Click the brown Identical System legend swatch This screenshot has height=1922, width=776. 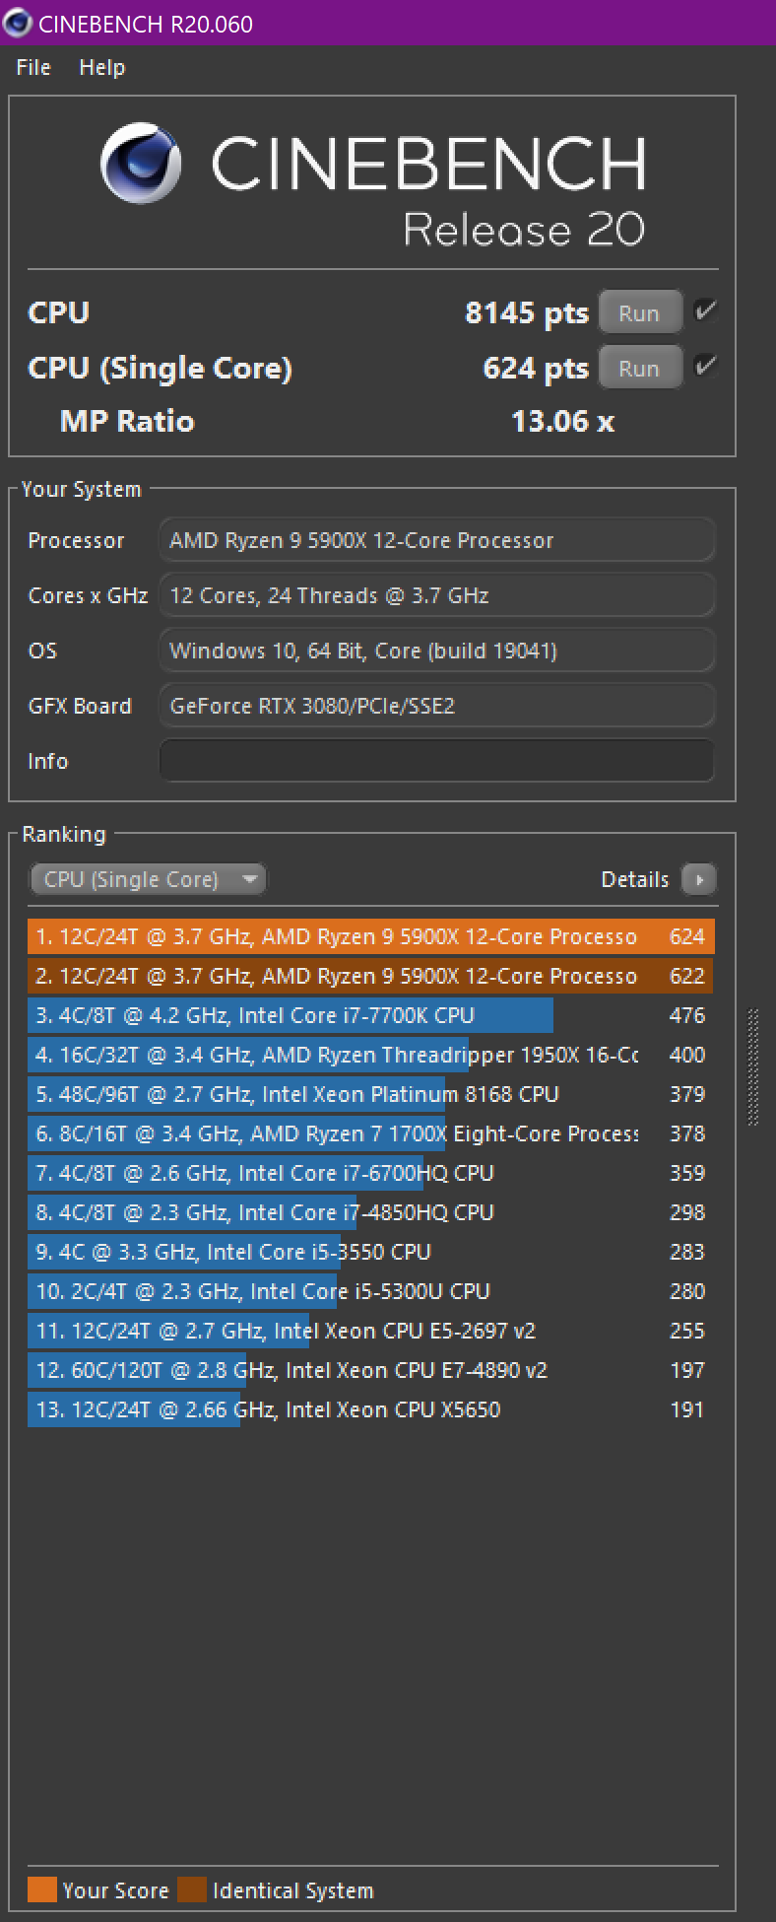coord(192,1889)
